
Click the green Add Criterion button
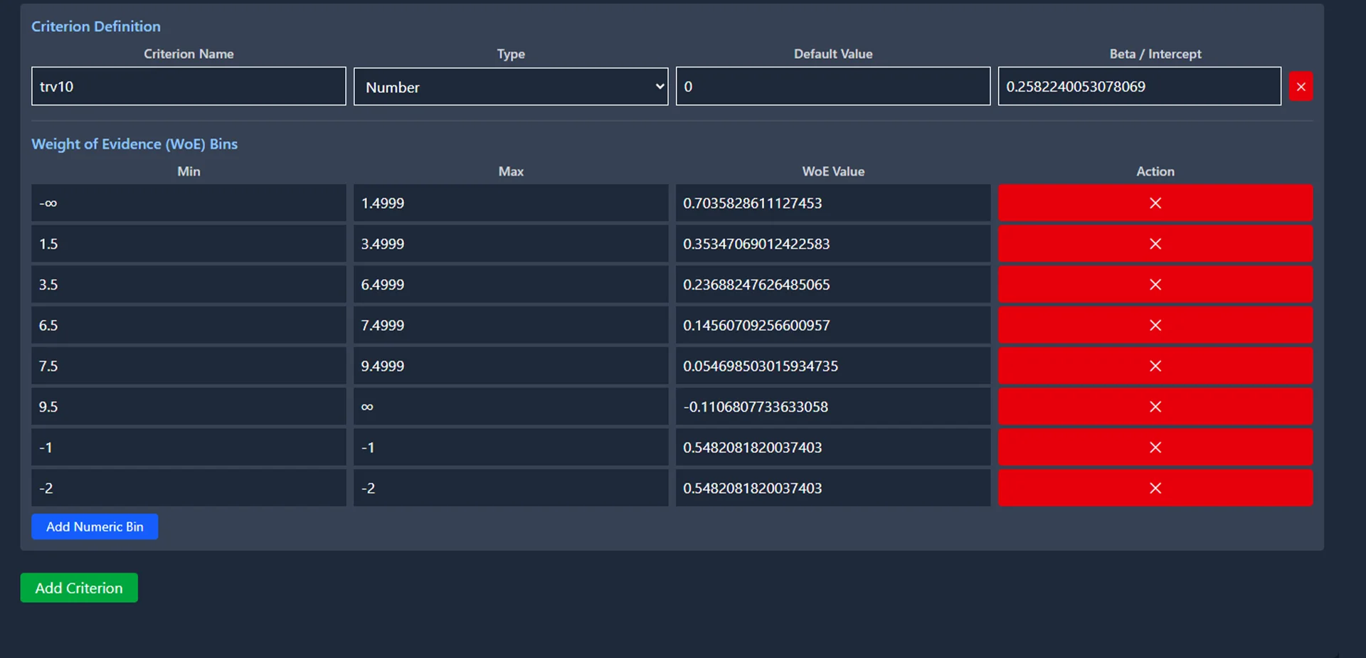point(79,588)
